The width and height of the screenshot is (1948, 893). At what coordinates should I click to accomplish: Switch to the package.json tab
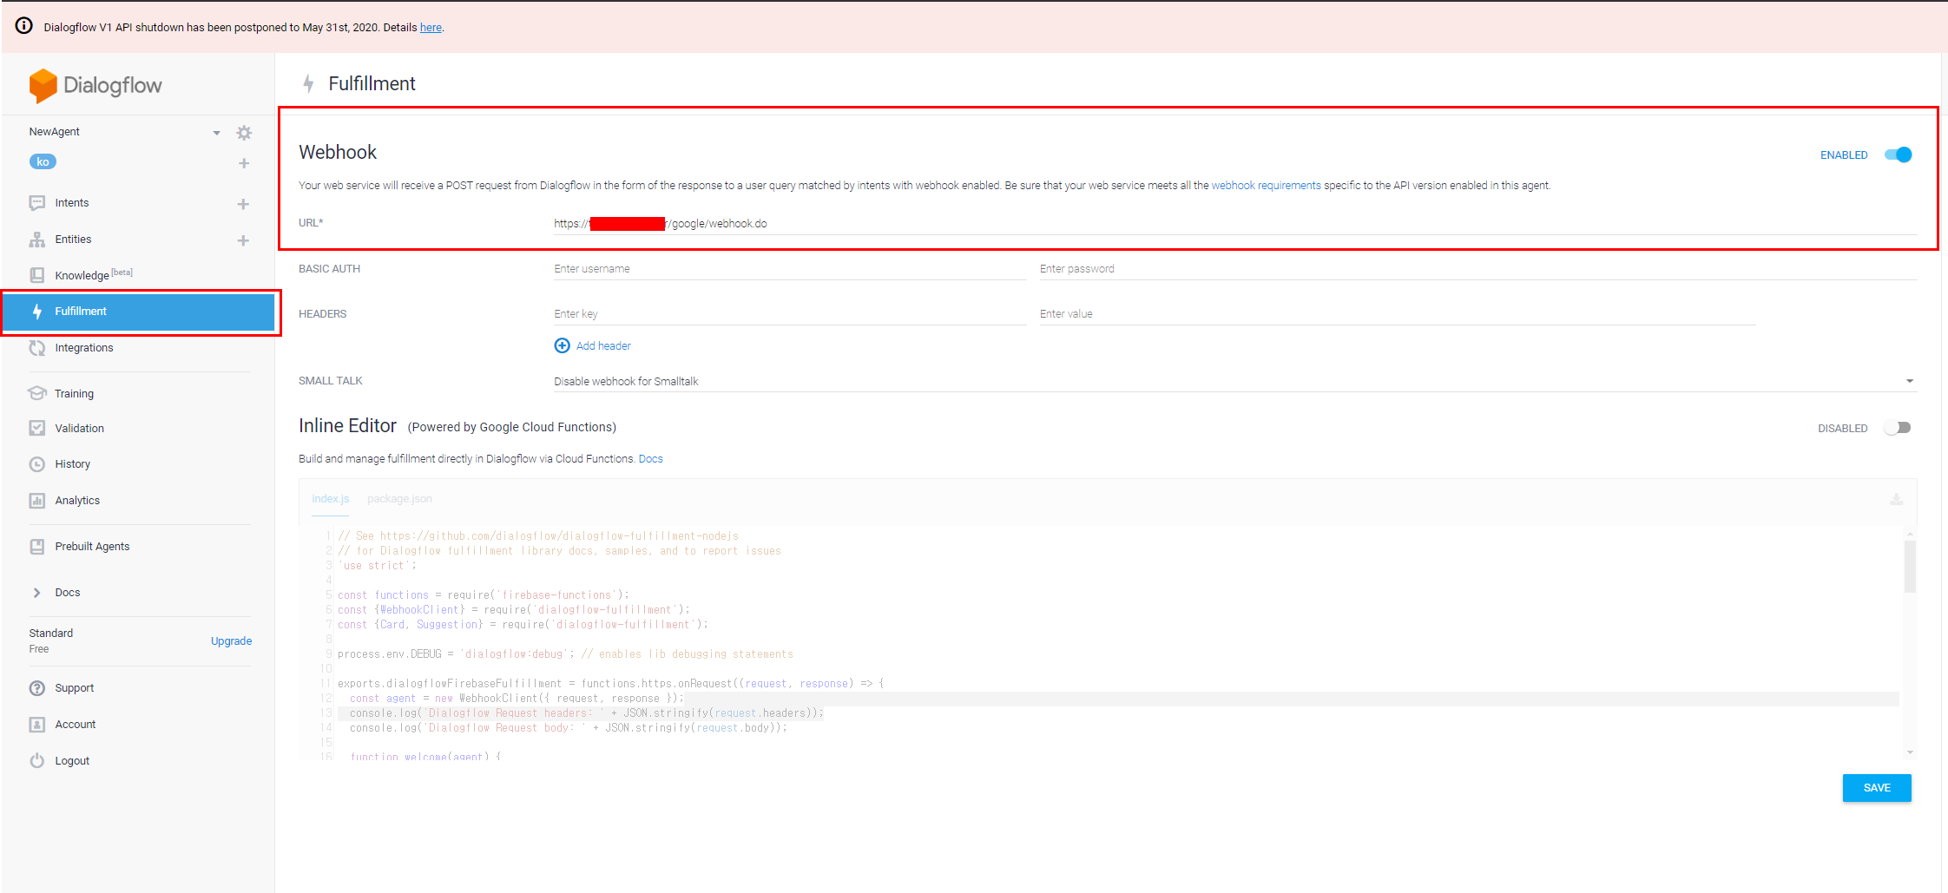(x=399, y=499)
